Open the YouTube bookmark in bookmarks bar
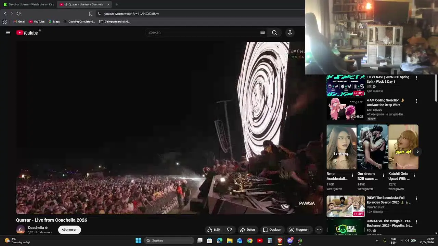The height and width of the screenshot is (246, 438). click(37, 22)
